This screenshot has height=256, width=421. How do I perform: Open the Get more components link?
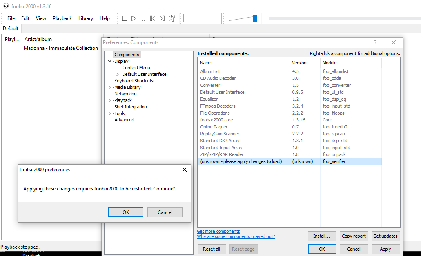pyautogui.click(x=218, y=231)
